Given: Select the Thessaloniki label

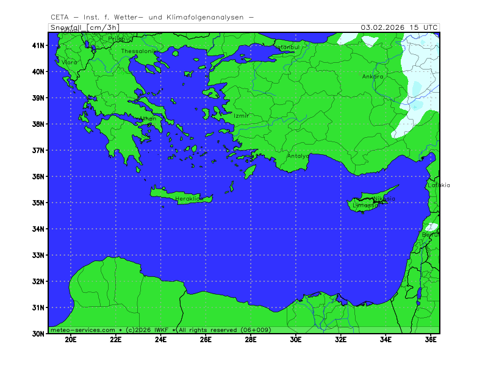Looking at the screenshot, I should [138, 51].
